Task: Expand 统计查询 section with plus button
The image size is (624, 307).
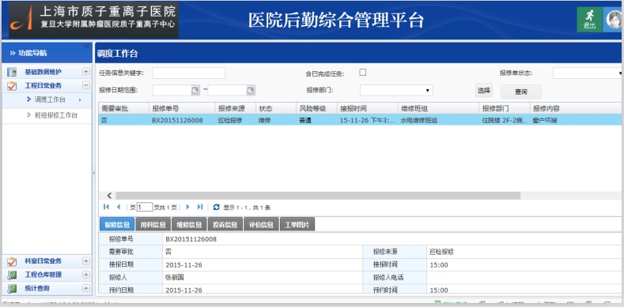Action: 86,288
